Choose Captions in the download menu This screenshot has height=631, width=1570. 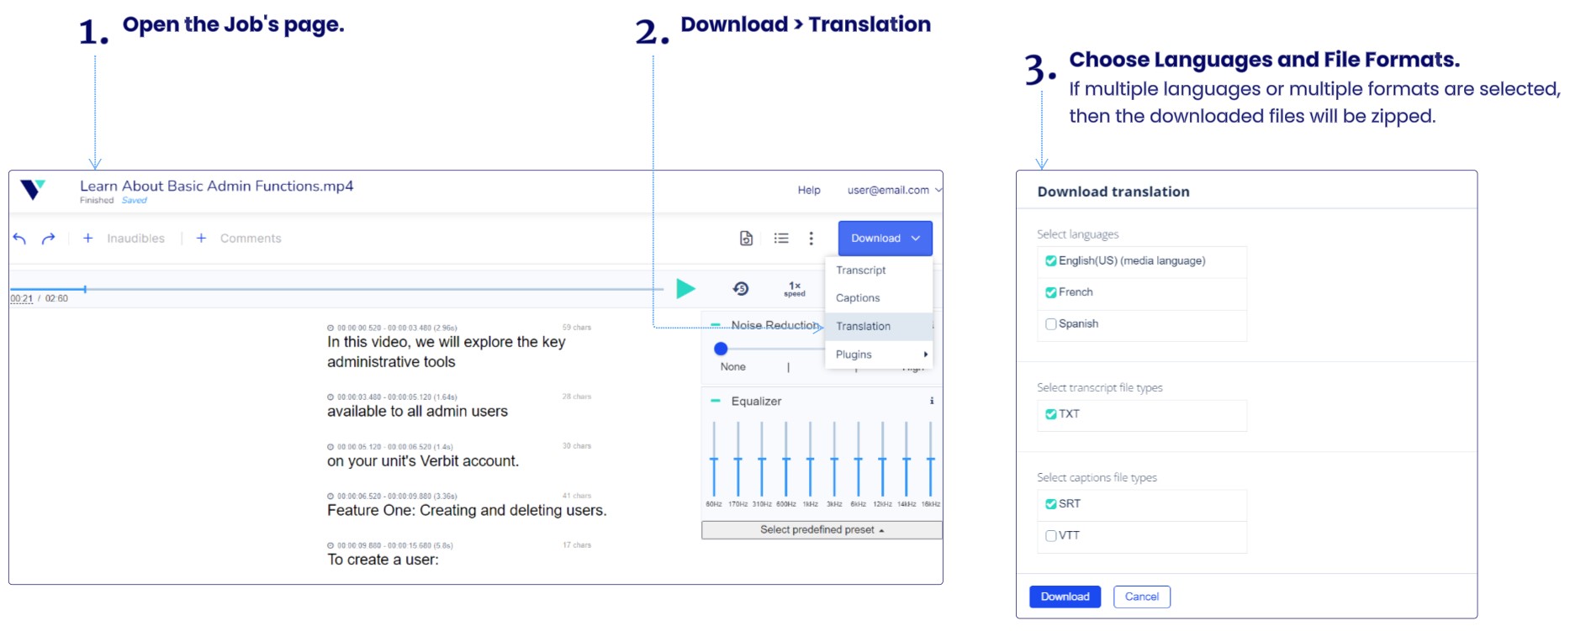[x=858, y=298]
